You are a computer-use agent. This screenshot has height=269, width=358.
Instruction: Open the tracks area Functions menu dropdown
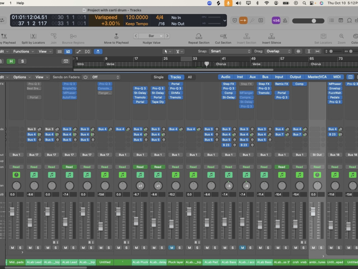click(x=24, y=52)
